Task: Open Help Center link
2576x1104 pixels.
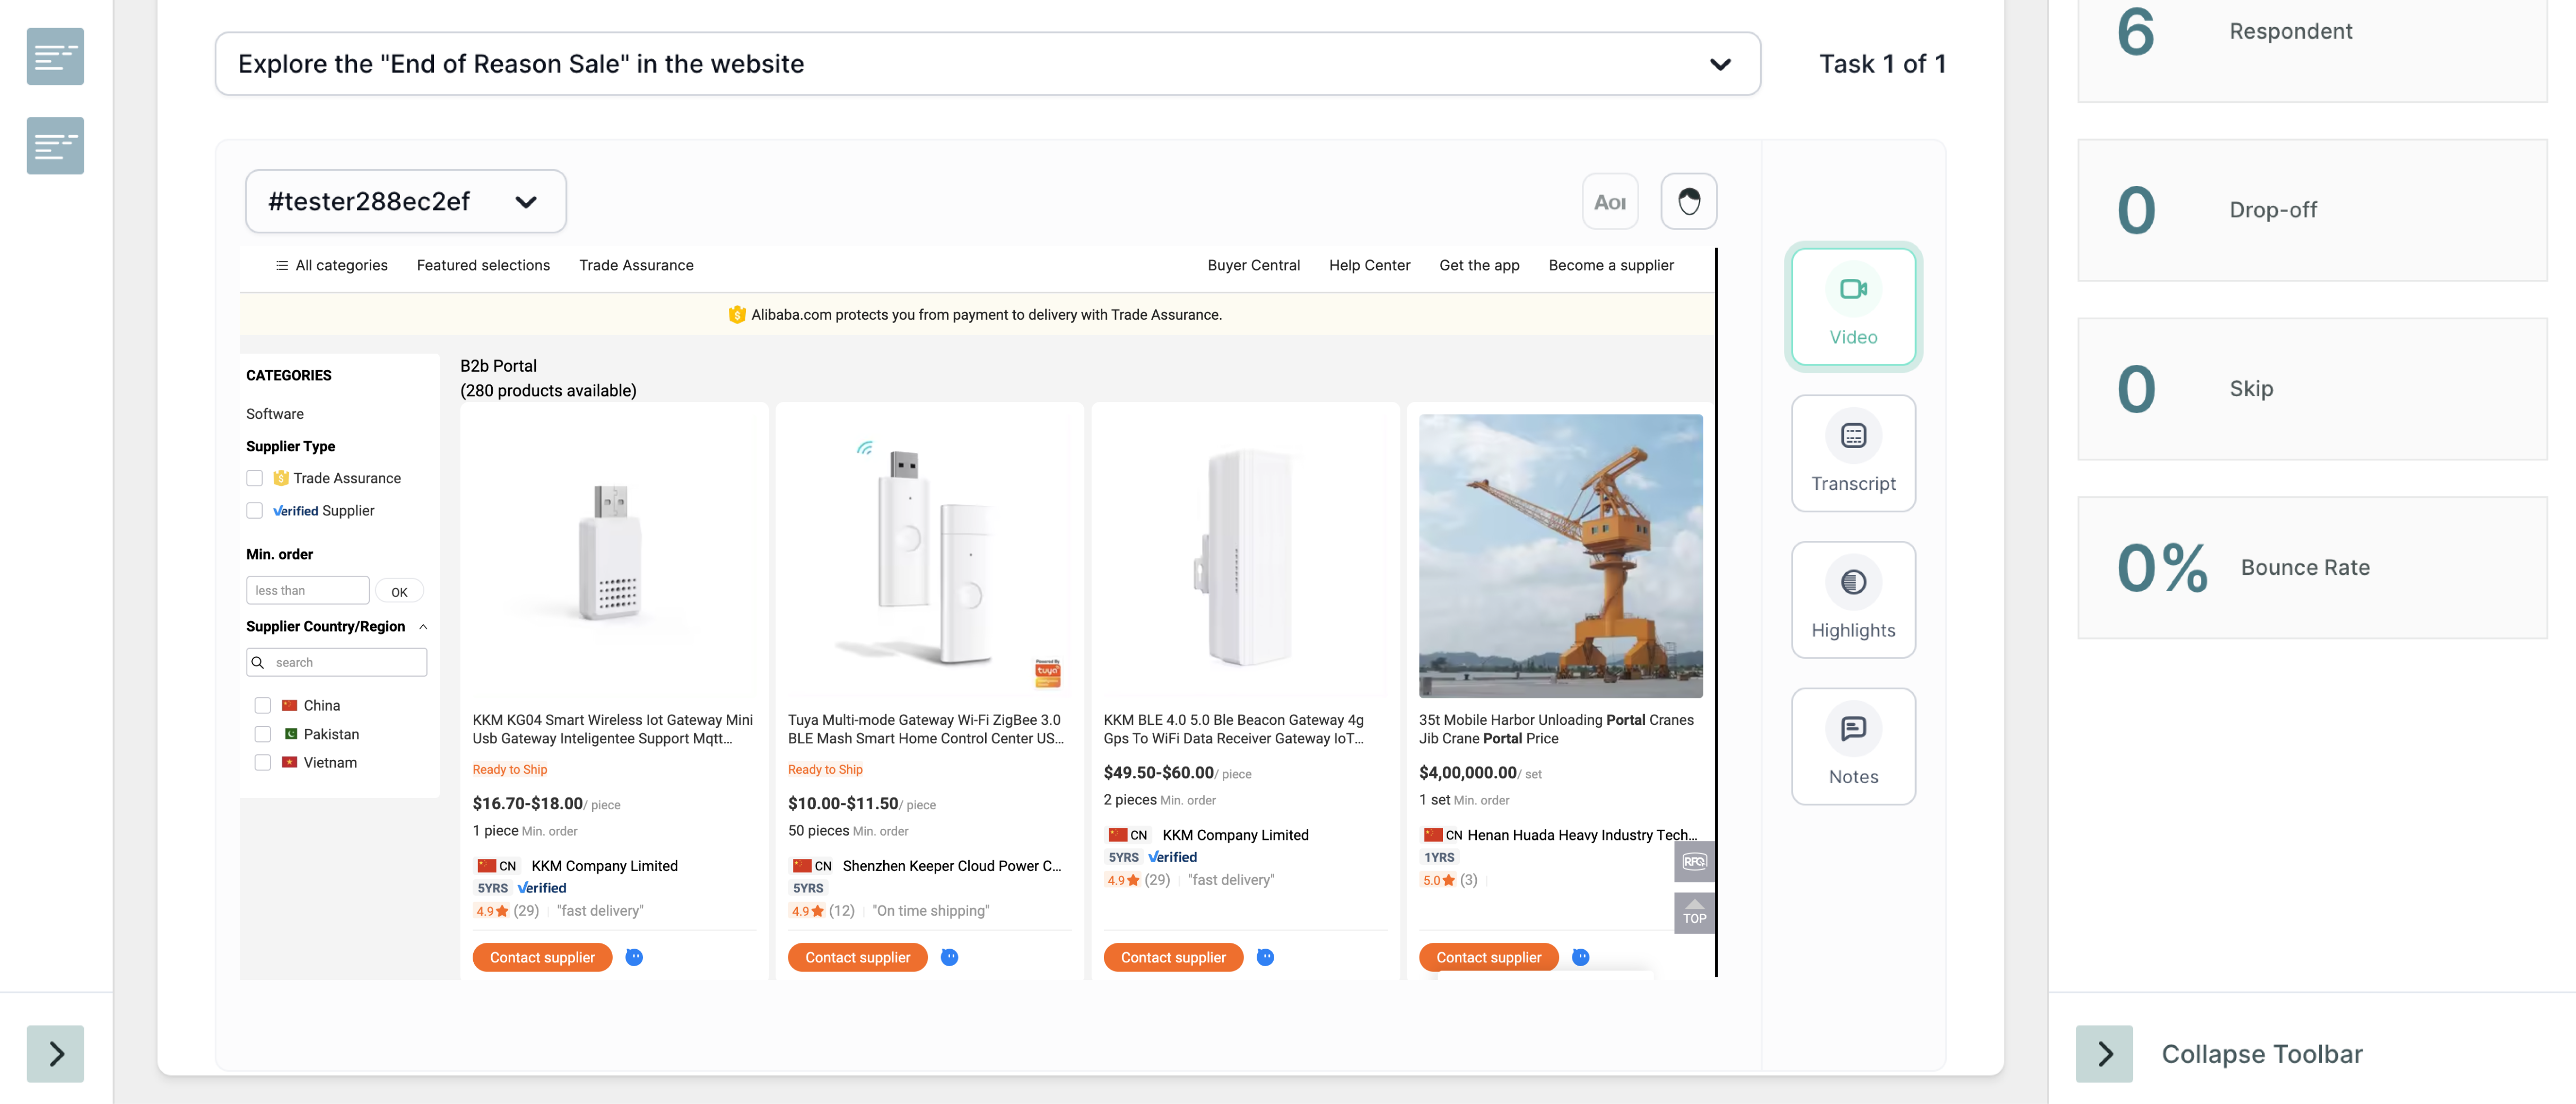Action: tap(1369, 265)
